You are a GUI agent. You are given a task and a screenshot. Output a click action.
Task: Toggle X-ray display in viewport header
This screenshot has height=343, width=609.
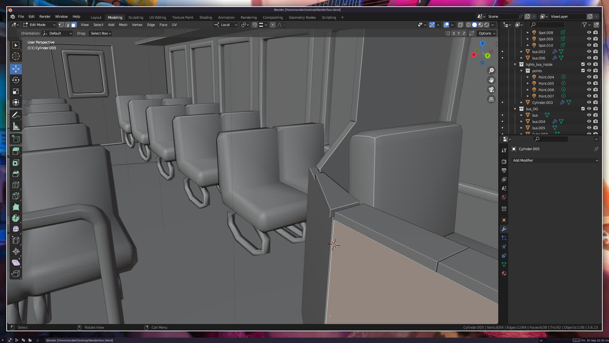click(460, 25)
